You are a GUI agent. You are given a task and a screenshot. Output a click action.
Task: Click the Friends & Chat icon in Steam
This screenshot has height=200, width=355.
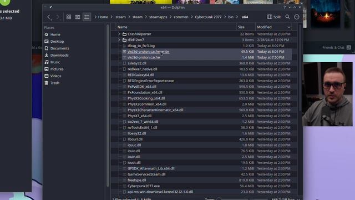tap(349, 47)
